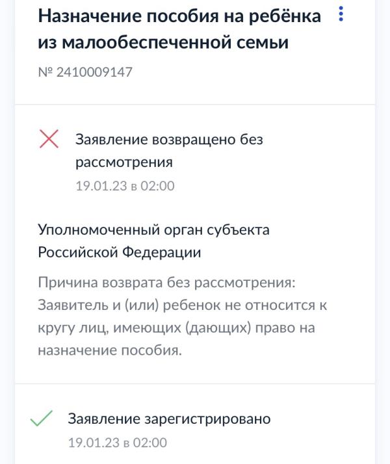Click the green checkmark registered icon

[x=41, y=418]
